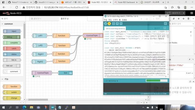Click the Arduino Save sketch button
Image resolution: width=195 pixels, height=110 pixels.
tap(121, 24)
